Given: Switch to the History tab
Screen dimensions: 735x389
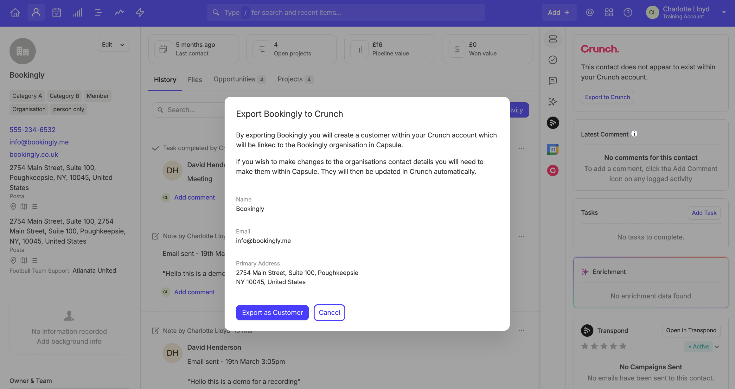Looking at the screenshot, I should (x=165, y=80).
